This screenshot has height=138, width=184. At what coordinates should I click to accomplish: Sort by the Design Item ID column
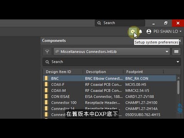click(58, 72)
